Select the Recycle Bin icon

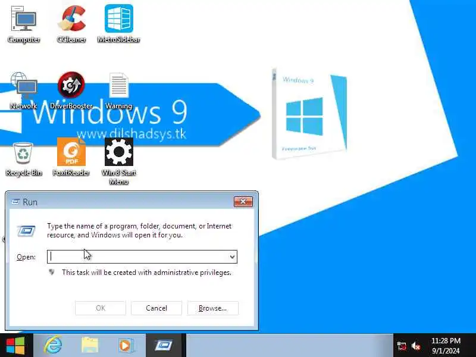(x=24, y=159)
